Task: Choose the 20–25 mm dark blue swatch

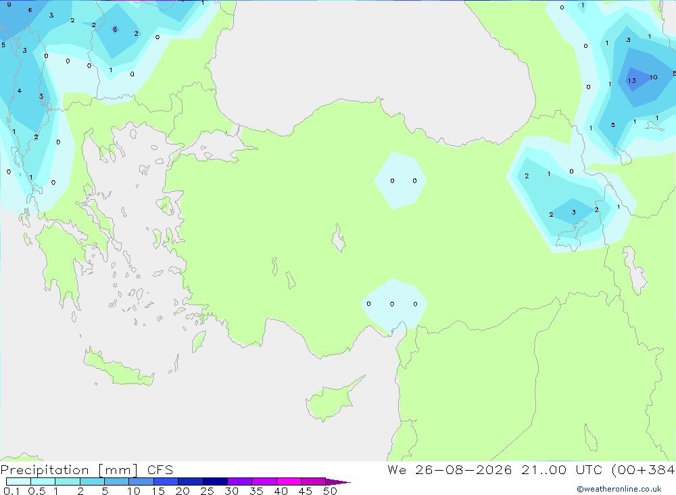Action: click(x=191, y=481)
